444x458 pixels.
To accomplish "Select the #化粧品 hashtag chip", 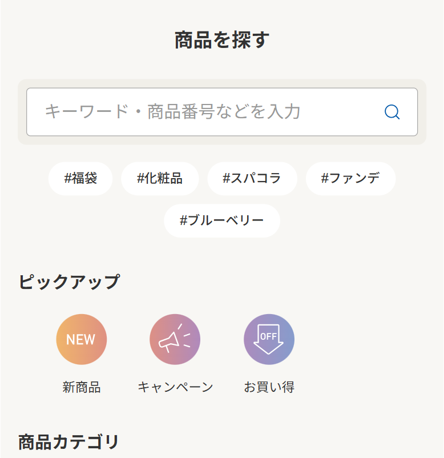I will (160, 178).
